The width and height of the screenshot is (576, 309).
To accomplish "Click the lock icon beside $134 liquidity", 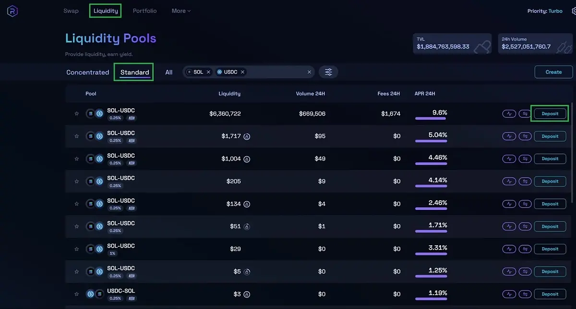I will (x=247, y=204).
